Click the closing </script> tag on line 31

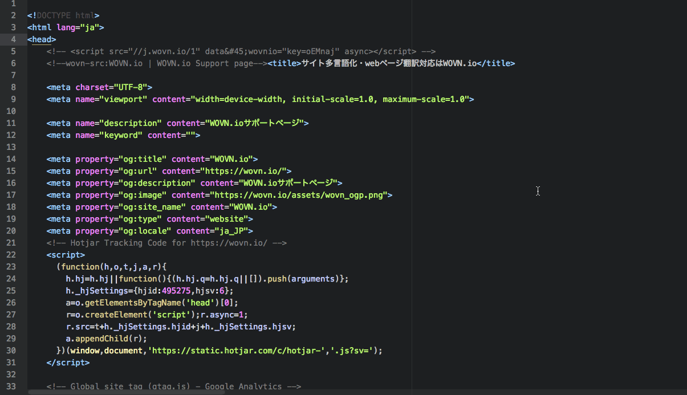67,362
